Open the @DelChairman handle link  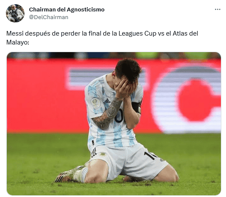(49, 17)
